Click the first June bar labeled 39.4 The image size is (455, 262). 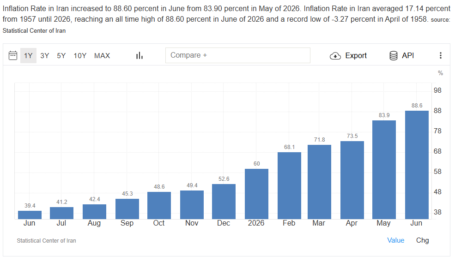click(30, 215)
